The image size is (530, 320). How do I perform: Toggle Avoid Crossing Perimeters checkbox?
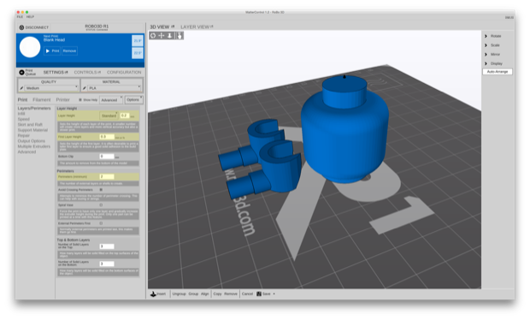(101, 190)
